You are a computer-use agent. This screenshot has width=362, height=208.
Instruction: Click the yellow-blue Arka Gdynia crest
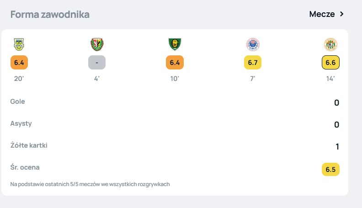19,44
